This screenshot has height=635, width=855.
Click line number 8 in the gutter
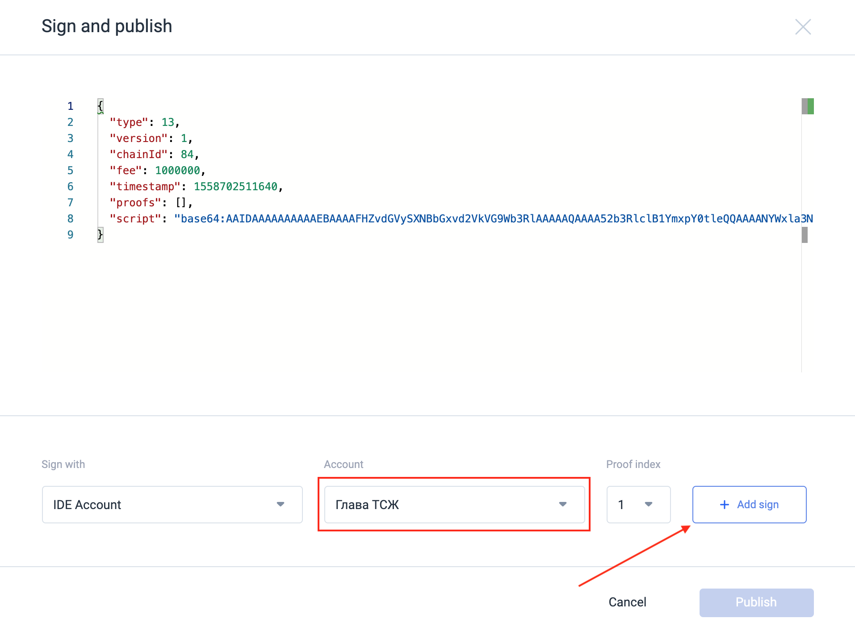click(70, 219)
